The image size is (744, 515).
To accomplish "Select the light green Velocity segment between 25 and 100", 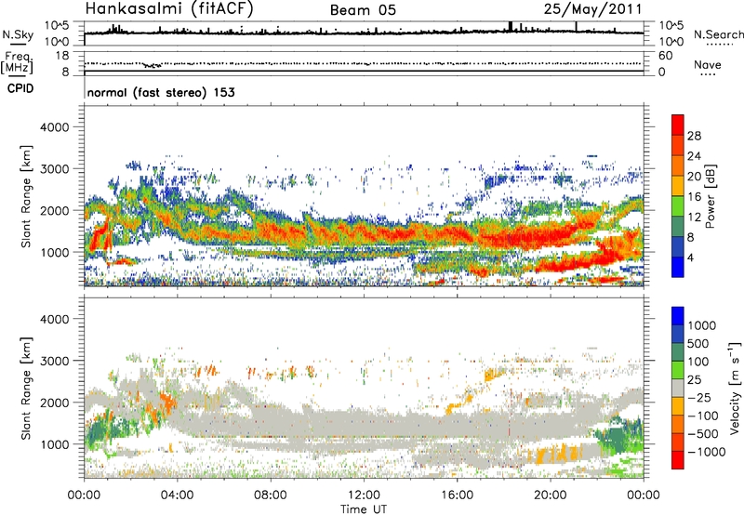I will click(678, 370).
